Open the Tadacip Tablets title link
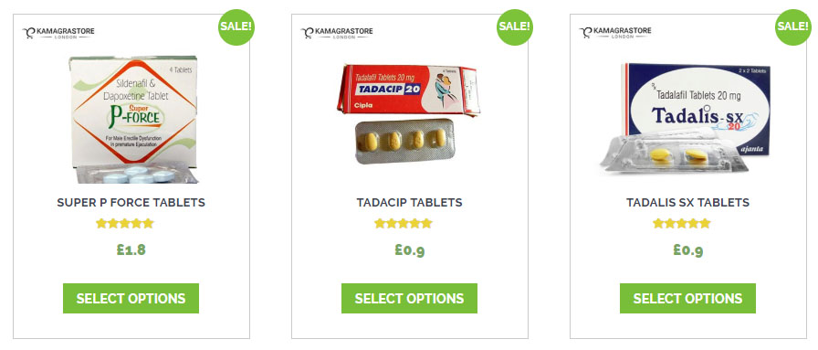The image size is (818, 350). 410,203
